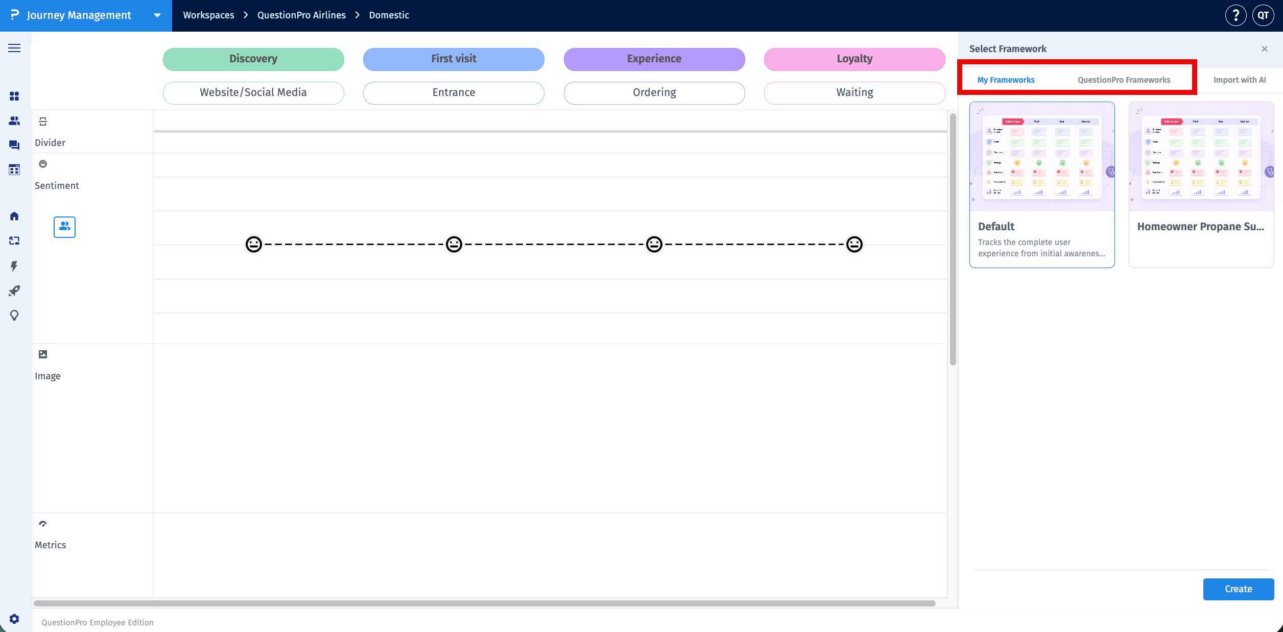Click the Default framework title
Image resolution: width=1283 pixels, height=632 pixels.
[996, 227]
